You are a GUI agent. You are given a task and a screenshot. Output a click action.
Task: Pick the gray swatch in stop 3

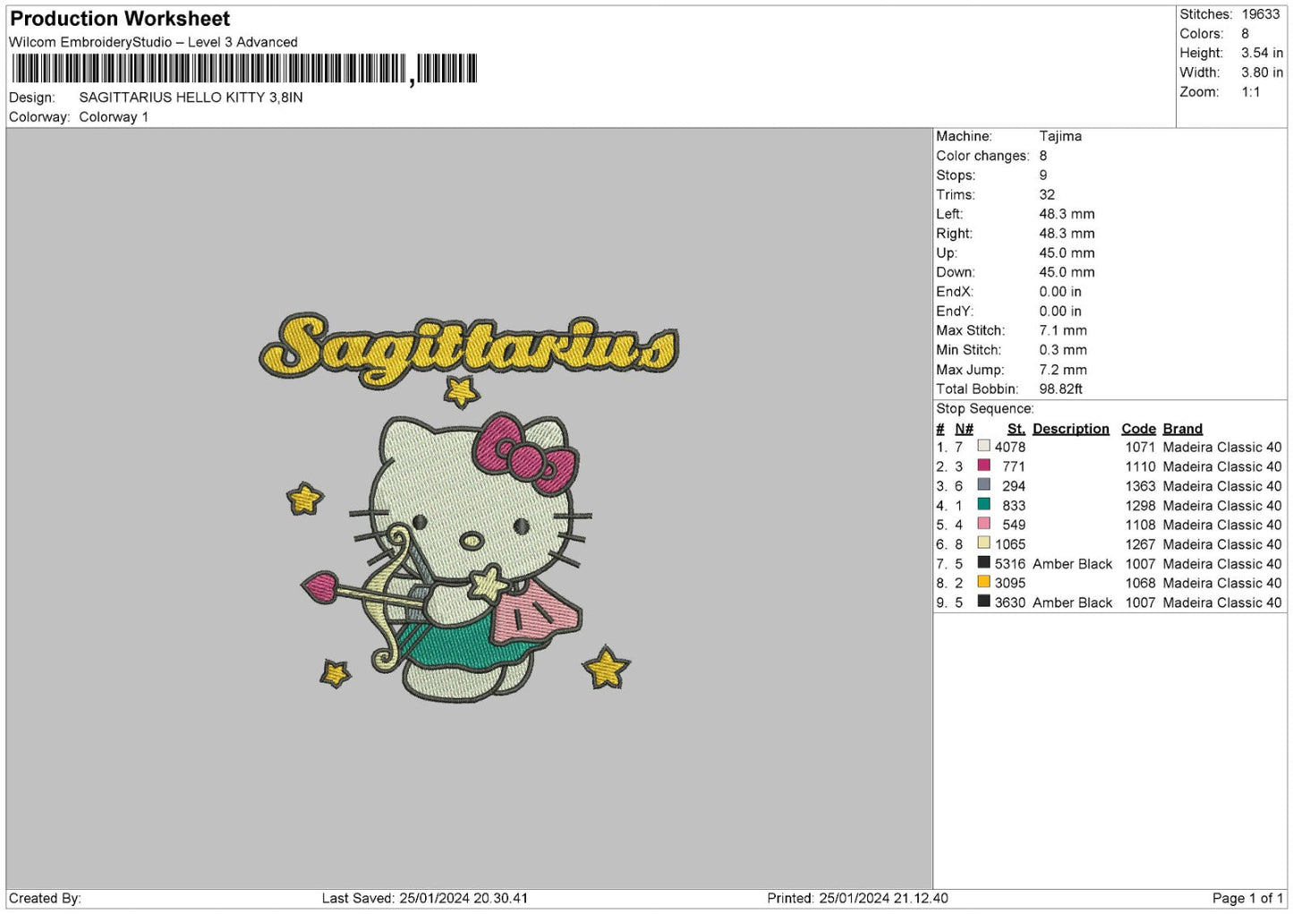(x=983, y=485)
